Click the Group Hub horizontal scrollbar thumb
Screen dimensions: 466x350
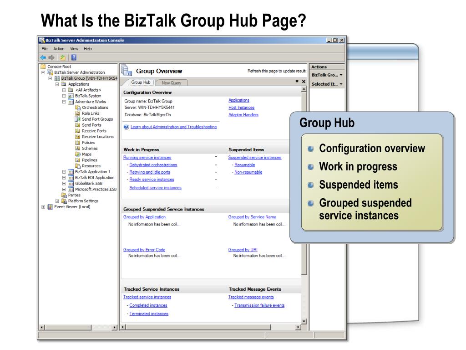198,327
